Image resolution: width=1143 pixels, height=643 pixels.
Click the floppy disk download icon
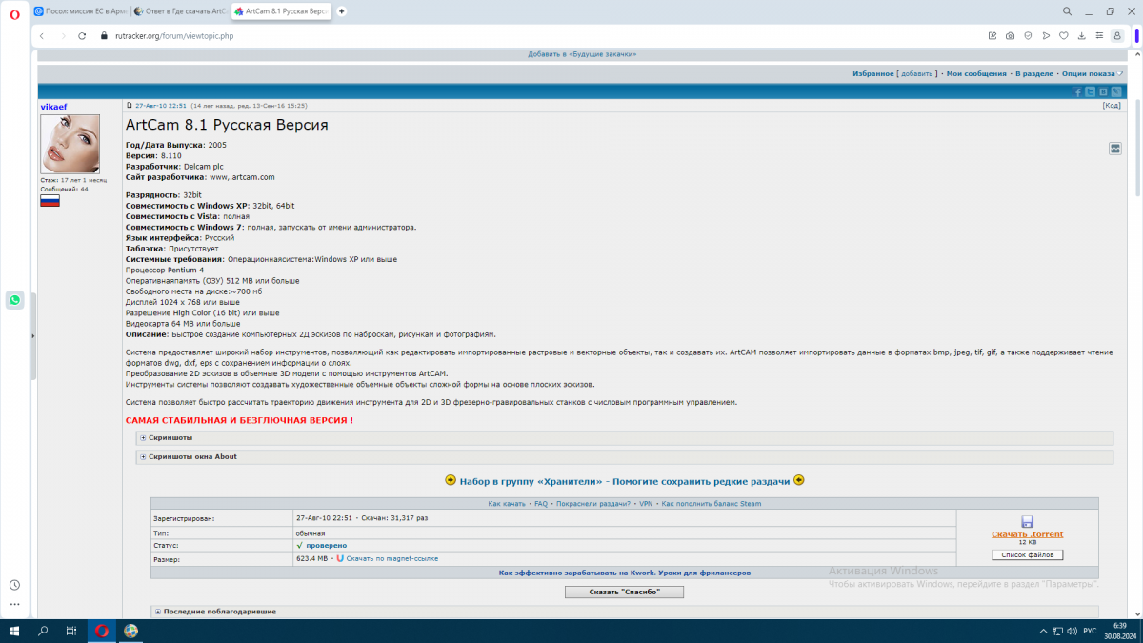[x=1027, y=522]
